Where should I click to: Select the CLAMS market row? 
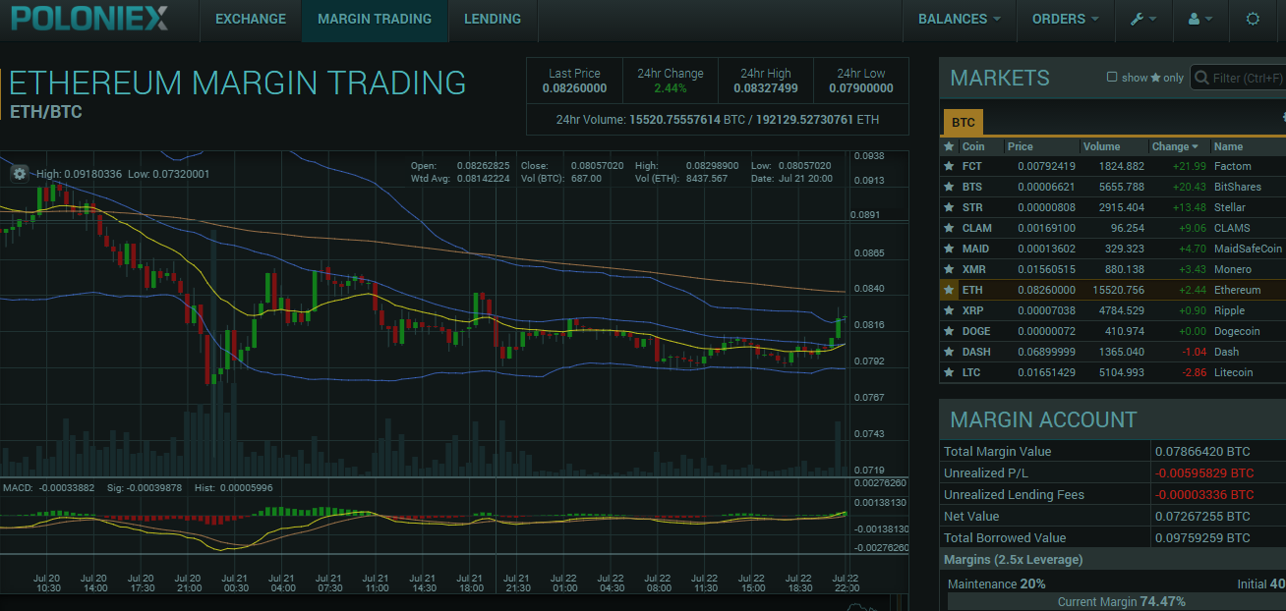1113,228
